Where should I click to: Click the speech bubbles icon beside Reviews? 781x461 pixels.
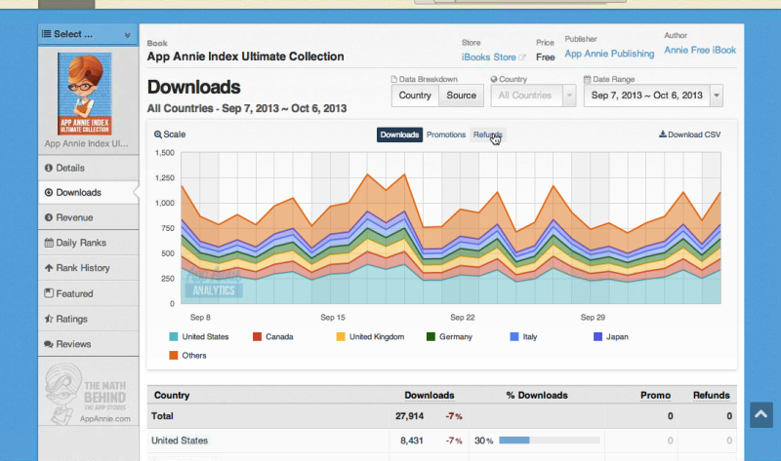49,344
